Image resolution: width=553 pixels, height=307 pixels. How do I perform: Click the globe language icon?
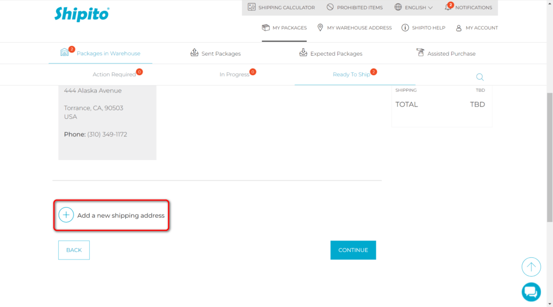(x=398, y=7)
